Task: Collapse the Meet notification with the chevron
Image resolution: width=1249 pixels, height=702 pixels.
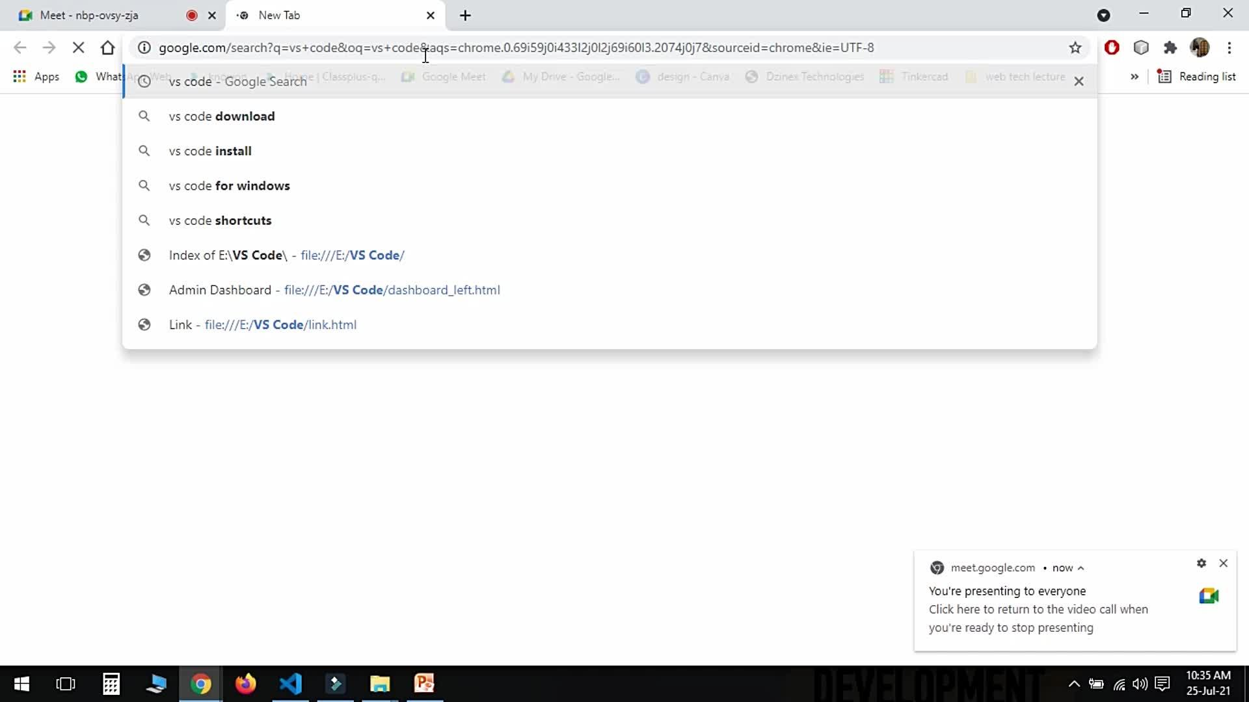Action: 1081,568
